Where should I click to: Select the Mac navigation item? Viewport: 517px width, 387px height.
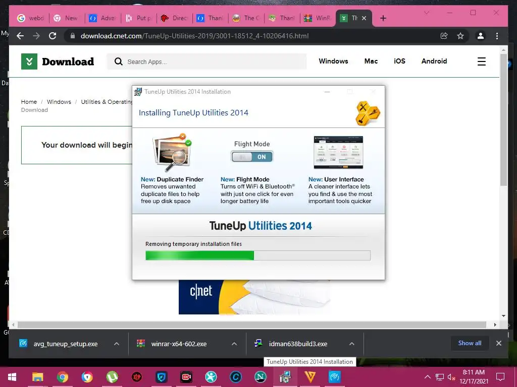click(371, 61)
